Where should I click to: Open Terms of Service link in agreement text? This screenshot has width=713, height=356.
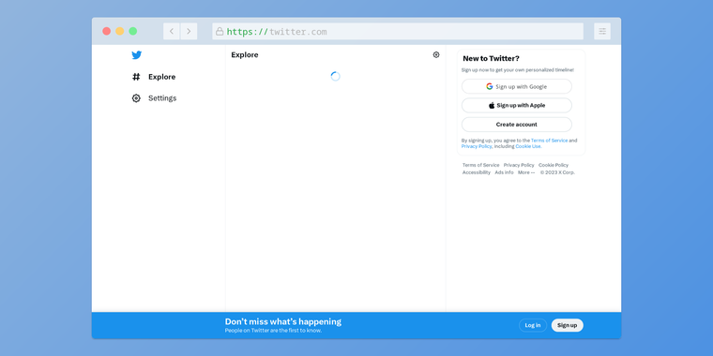tap(550, 141)
